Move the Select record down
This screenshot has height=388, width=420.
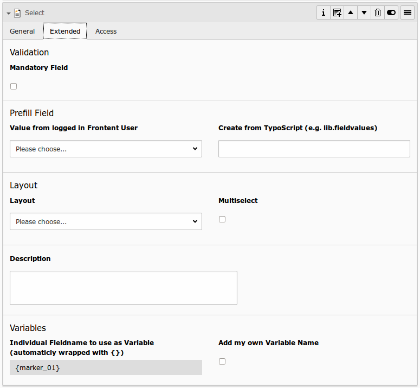364,12
